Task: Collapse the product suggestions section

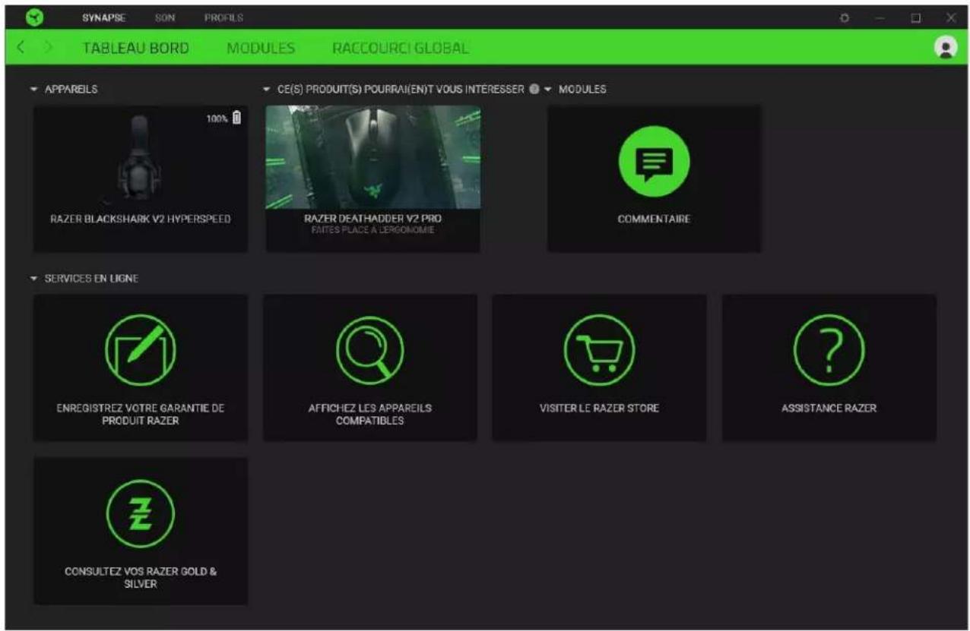Action: (x=266, y=90)
